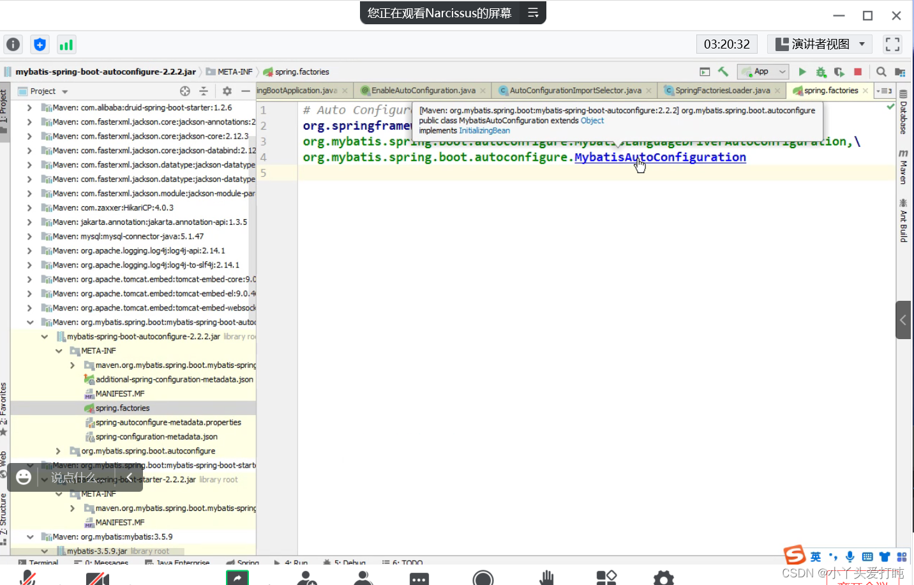This screenshot has height=585, width=914.
Task: Open the 1: Project side tab
Action: 4,111
